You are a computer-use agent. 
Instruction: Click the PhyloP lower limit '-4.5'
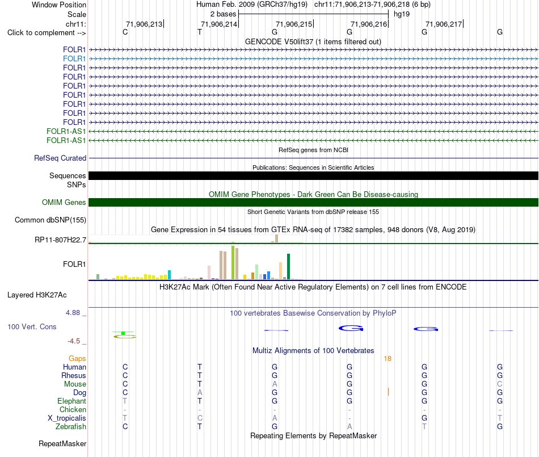point(74,341)
